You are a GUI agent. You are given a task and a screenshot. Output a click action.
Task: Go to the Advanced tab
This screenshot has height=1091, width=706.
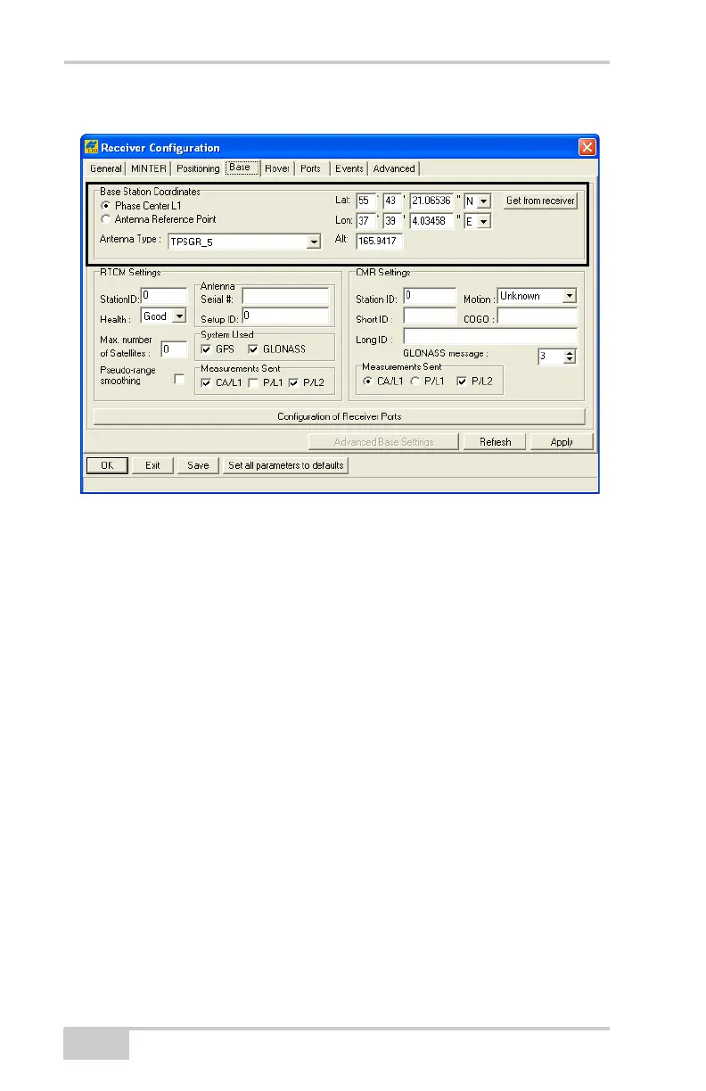pos(394,168)
